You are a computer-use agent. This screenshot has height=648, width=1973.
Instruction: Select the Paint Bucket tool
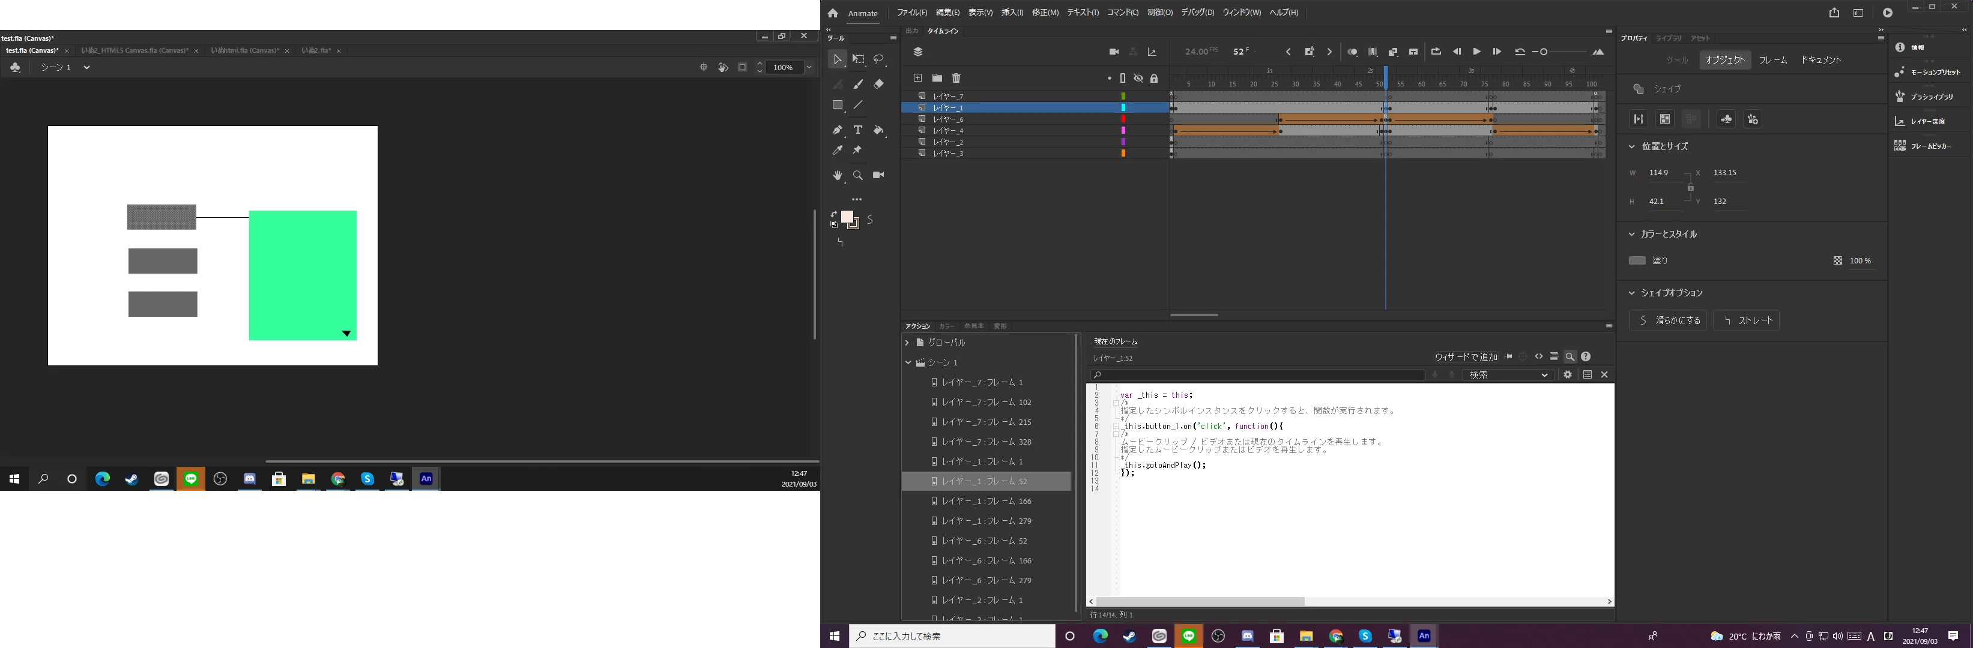pos(878,130)
